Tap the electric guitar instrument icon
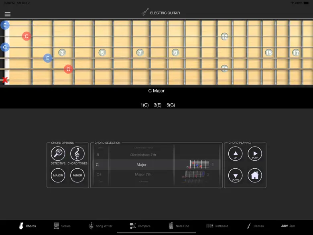 click(x=145, y=12)
